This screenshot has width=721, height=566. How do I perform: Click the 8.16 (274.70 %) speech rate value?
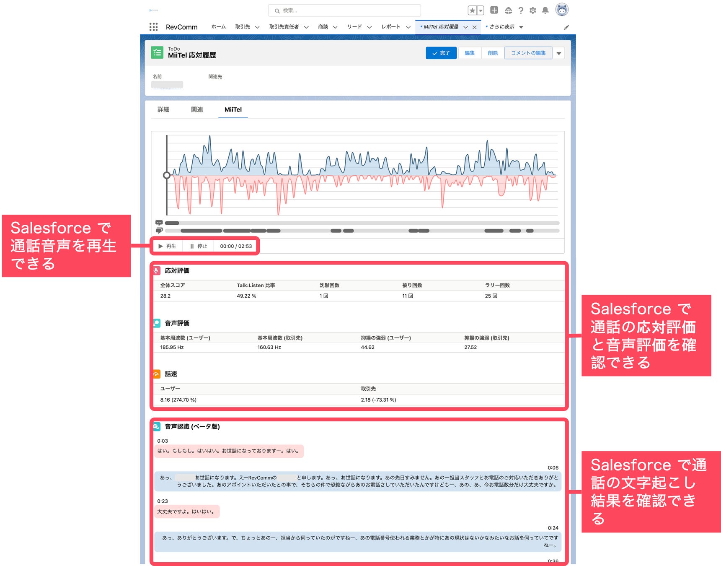pos(178,400)
